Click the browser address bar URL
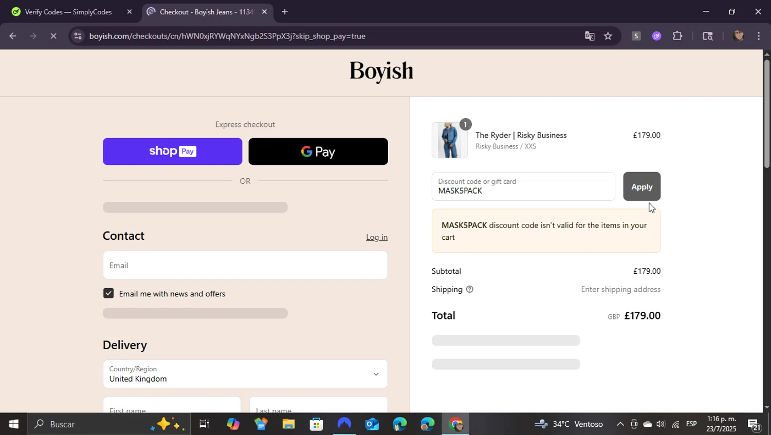Image resolution: width=771 pixels, height=435 pixels. coord(227,36)
